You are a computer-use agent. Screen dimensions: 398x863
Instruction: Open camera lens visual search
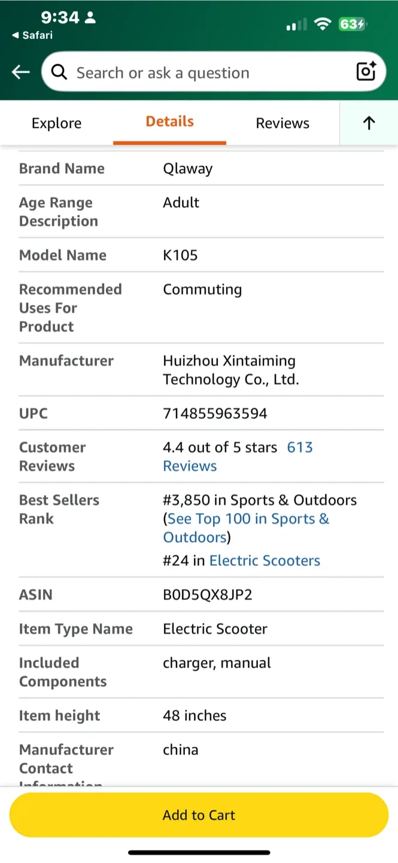click(x=366, y=72)
